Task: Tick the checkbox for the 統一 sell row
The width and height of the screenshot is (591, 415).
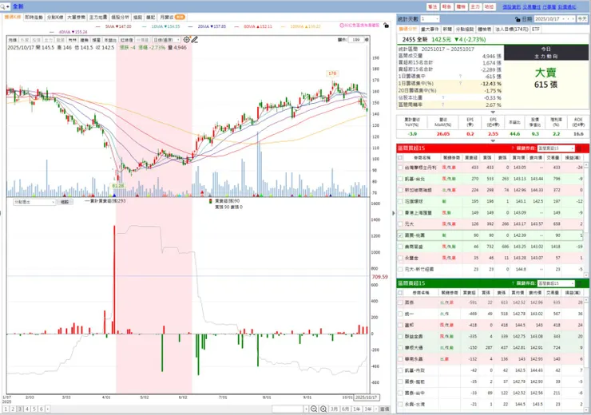Action: tap(400, 314)
